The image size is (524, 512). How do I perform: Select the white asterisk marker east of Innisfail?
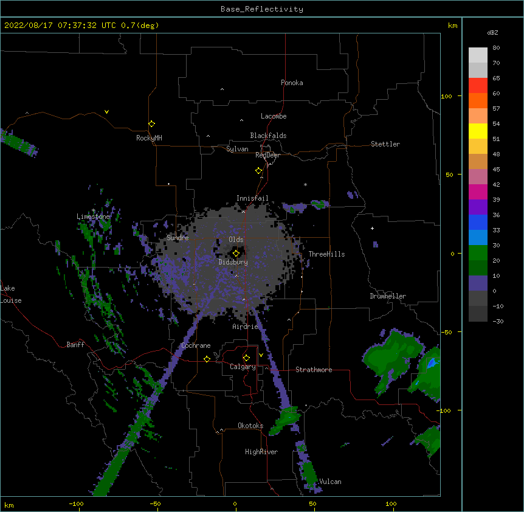pyautogui.click(x=305, y=184)
